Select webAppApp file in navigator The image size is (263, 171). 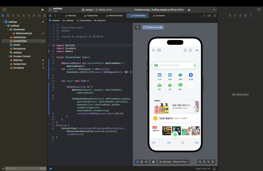[20, 37]
